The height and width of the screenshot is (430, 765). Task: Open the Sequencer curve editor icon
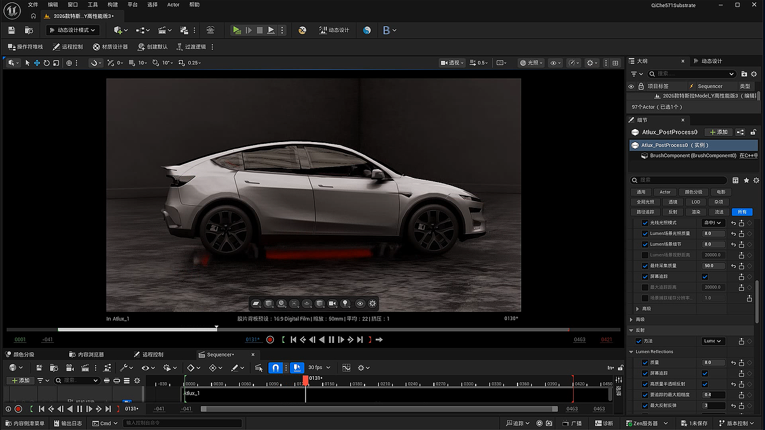[x=346, y=368]
